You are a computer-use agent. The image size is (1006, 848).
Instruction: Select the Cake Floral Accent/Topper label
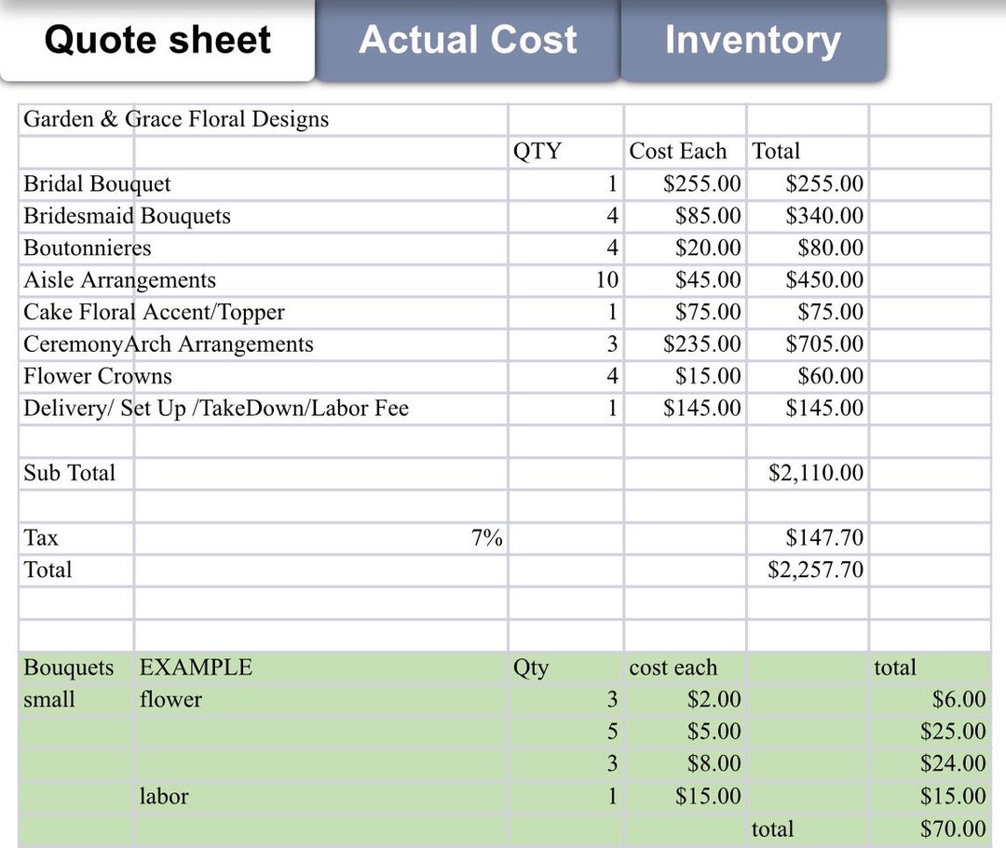click(x=154, y=312)
